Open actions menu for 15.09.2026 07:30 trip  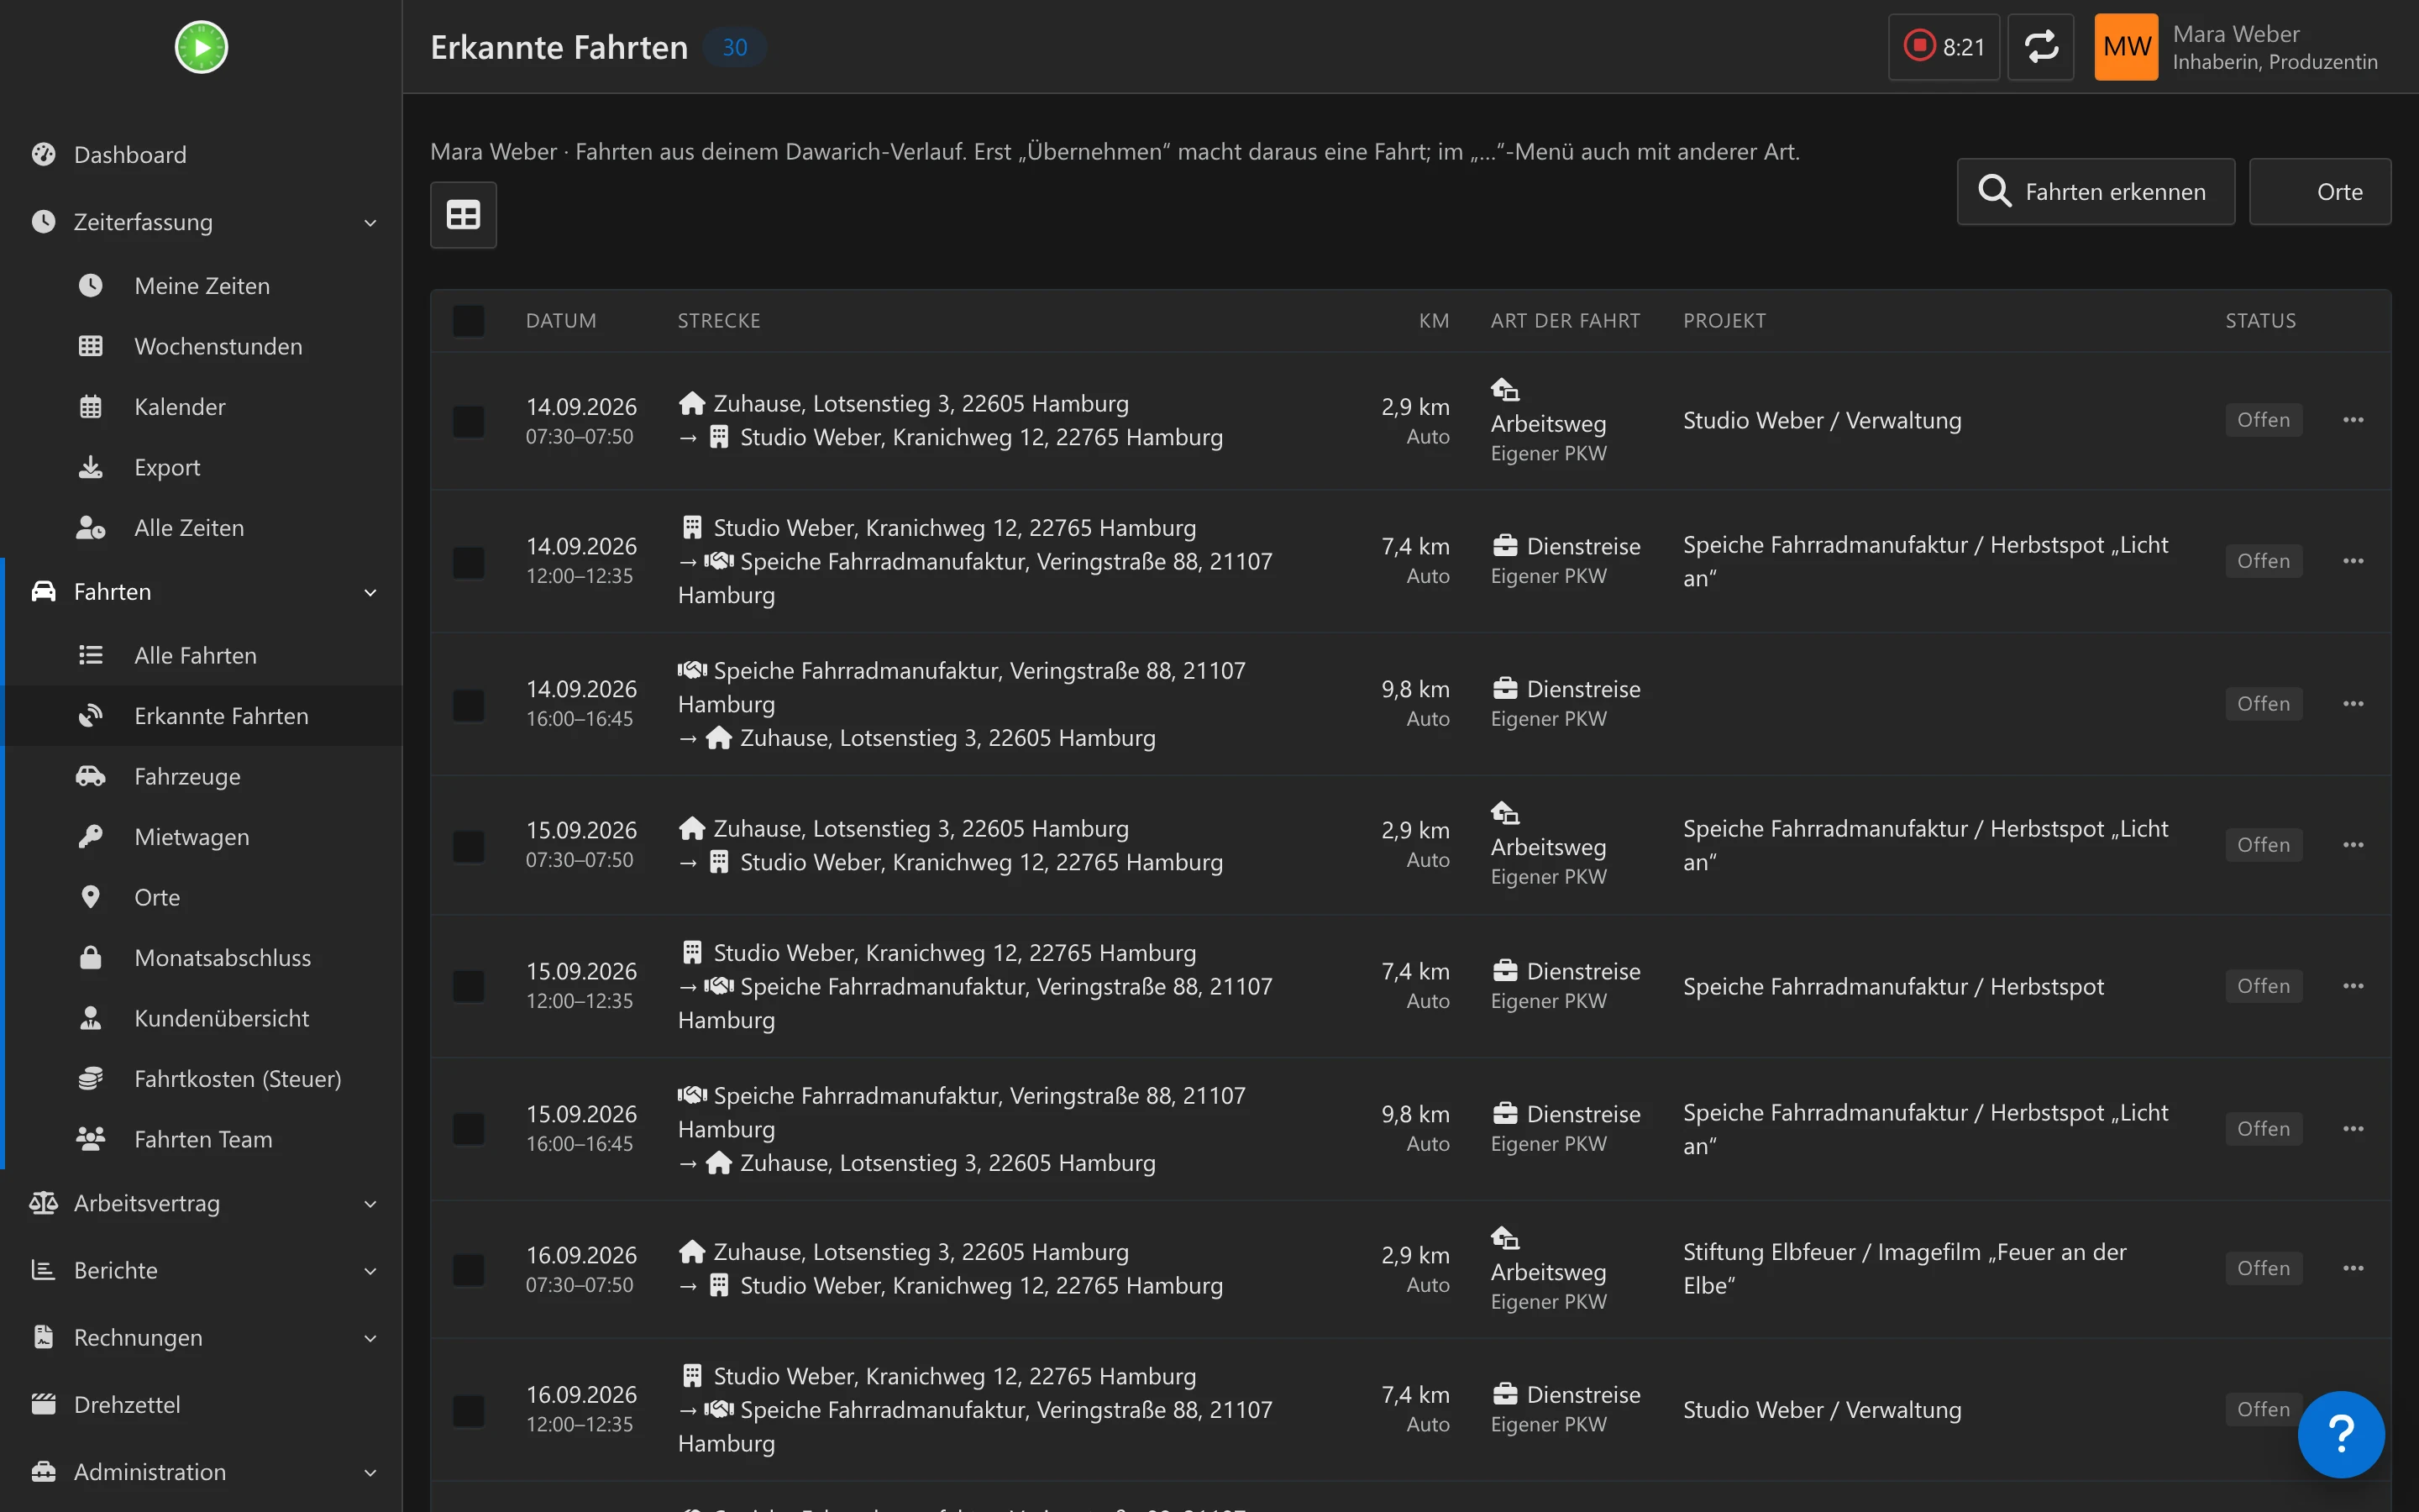pos(2353,845)
